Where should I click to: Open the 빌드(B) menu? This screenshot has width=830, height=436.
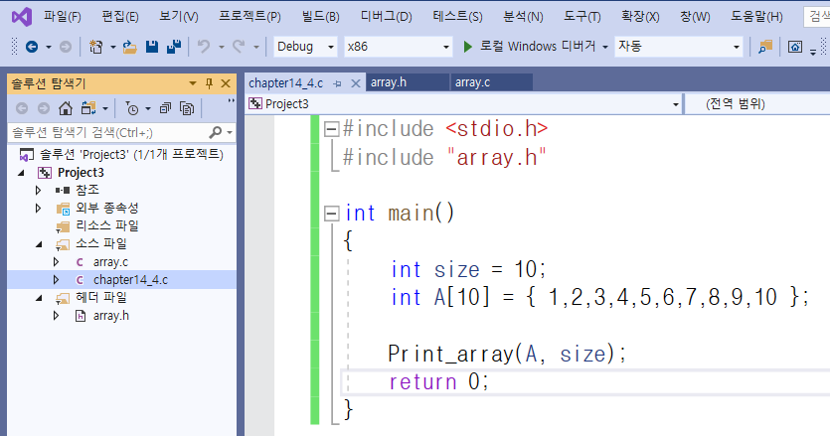pos(320,17)
